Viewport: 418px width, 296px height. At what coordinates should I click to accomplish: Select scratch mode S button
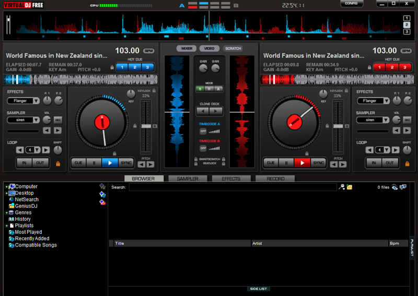[x=200, y=89]
